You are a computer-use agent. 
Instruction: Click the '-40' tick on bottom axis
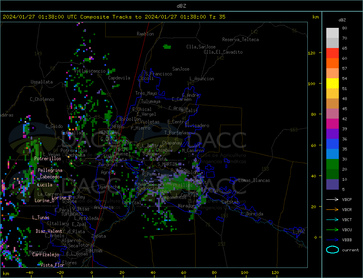[29, 273]
